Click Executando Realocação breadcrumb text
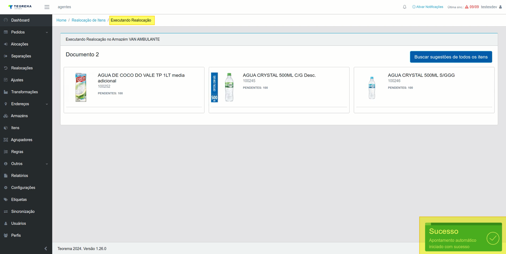Image resolution: width=506 pixels, height=254 pixels. click(x=131, y=20)
